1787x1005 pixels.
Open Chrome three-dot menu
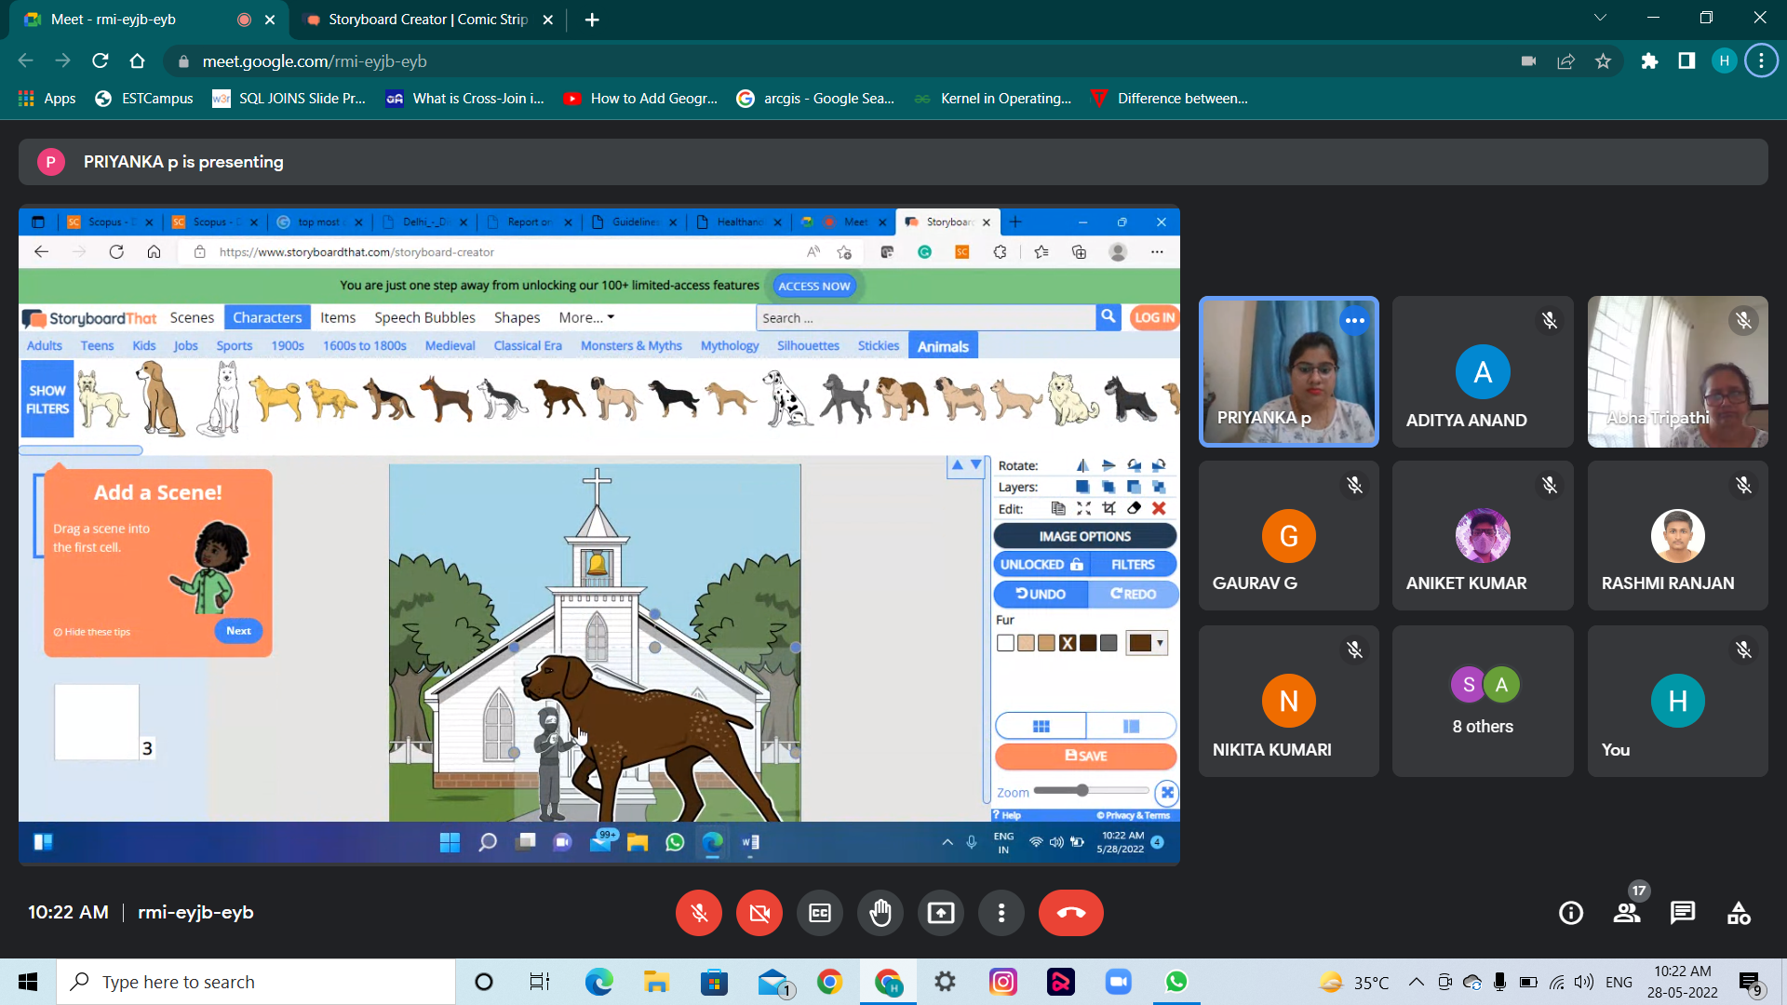[x=1761, y=61]
